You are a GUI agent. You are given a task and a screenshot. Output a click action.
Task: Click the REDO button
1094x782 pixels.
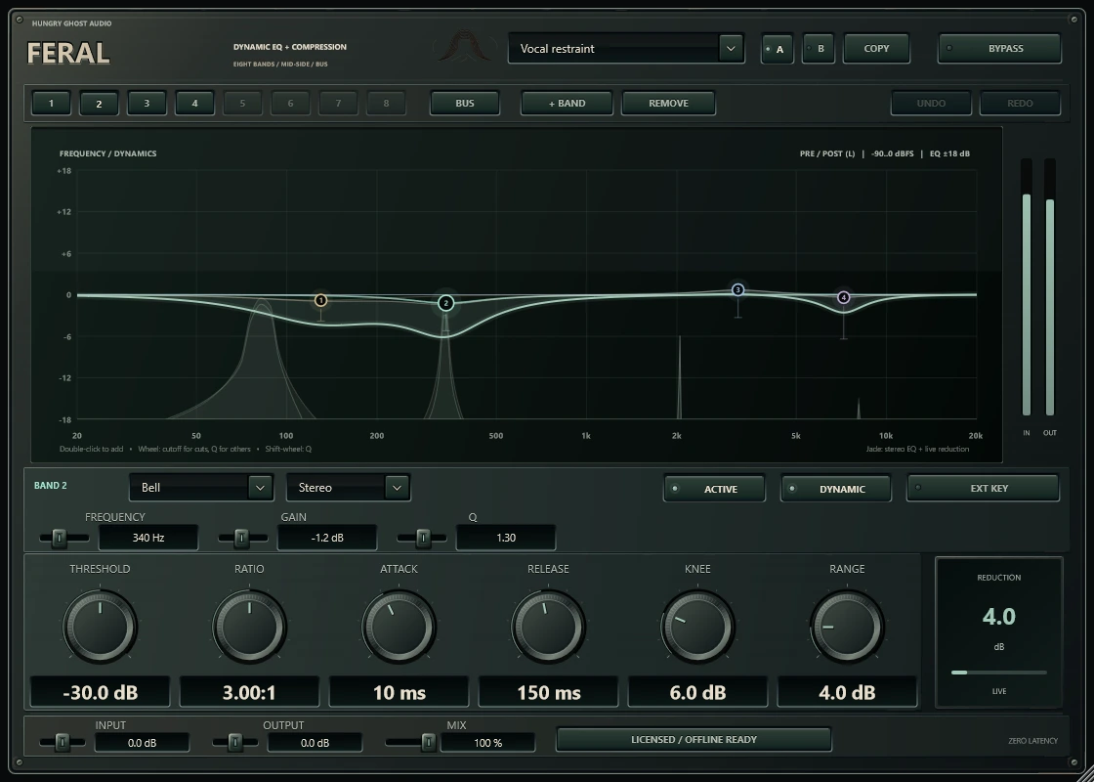[x=1020, y=104]
